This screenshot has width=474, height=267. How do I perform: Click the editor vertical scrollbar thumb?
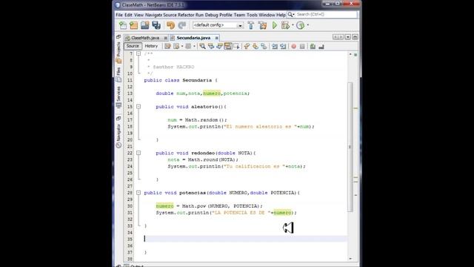(x=350, y=147)
